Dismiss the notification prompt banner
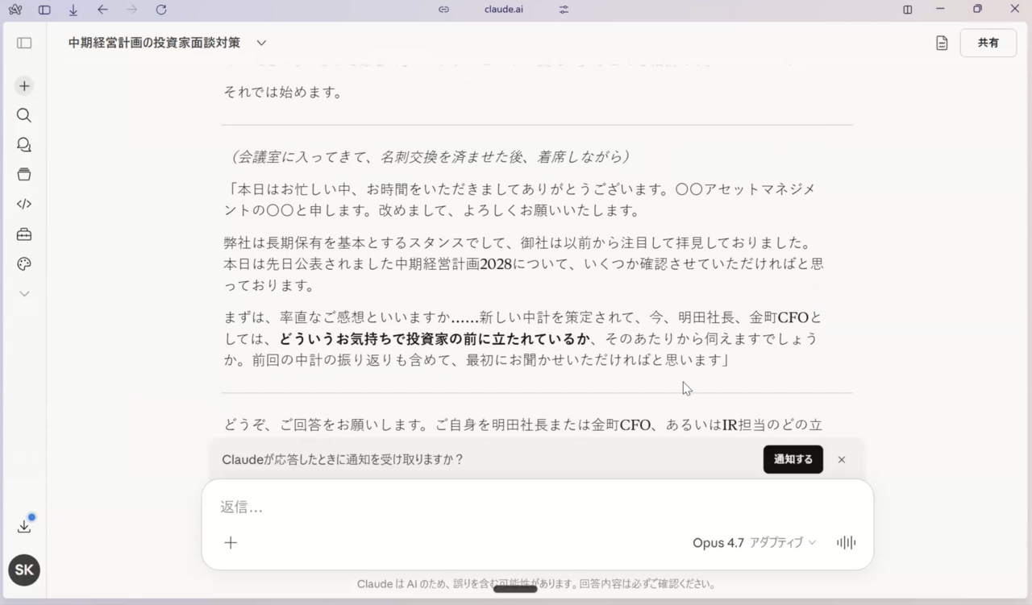1032x605 pixels. point(842,459)
